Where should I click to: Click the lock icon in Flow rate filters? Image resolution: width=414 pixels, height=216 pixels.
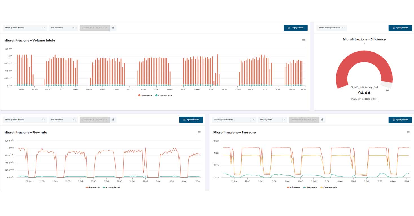tap(113, 120)
